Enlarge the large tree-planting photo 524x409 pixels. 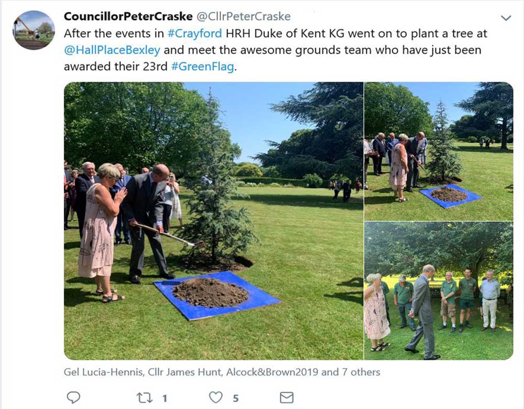tap(214, 221)
